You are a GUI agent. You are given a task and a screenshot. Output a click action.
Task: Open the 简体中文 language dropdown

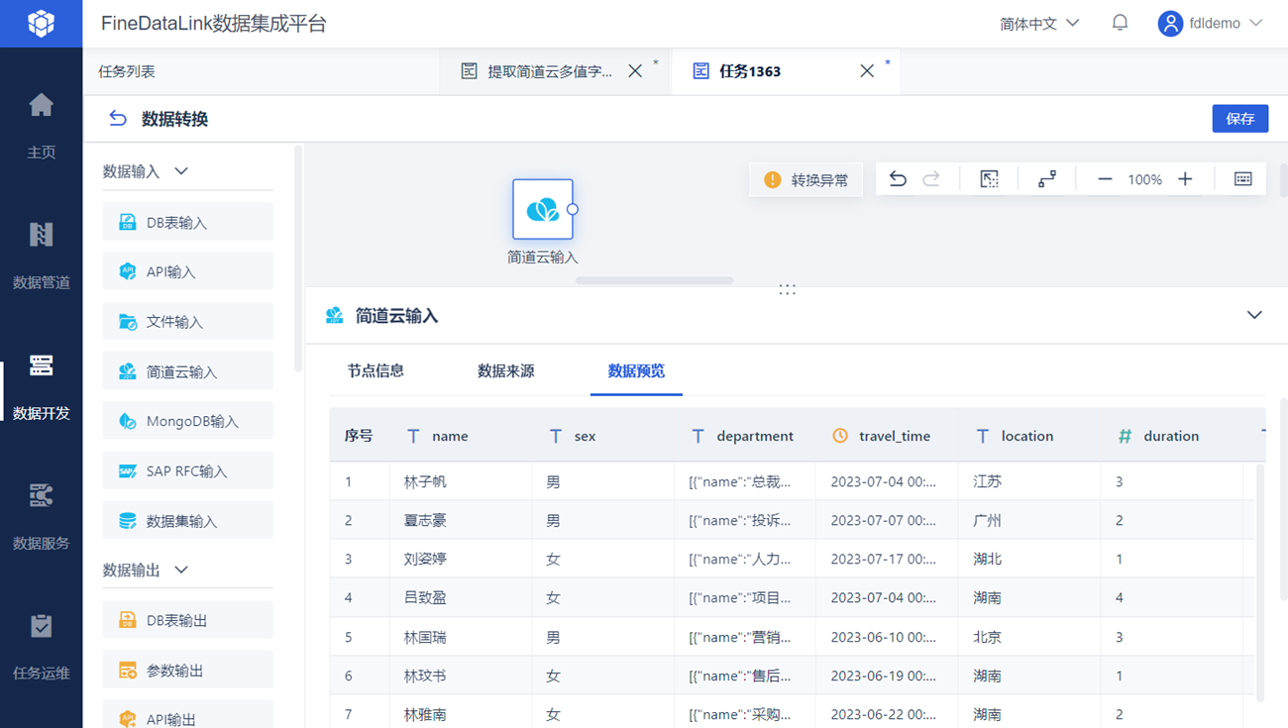pyautogui.click(x=1039, y=23)
